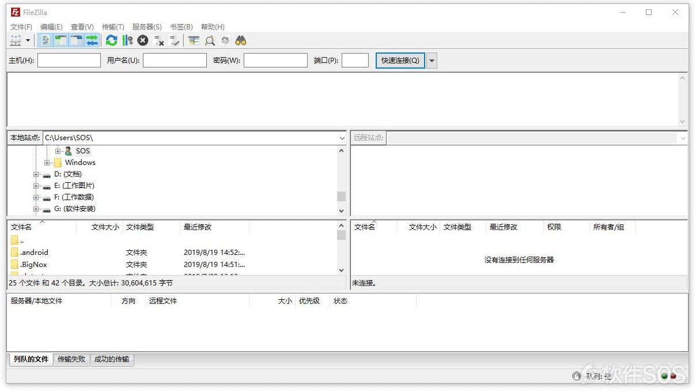Toggle directory comparison
This screenshot has width=696, height=391.
click(210, 40)
